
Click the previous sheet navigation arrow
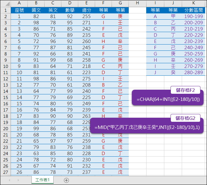coord(9,180)
